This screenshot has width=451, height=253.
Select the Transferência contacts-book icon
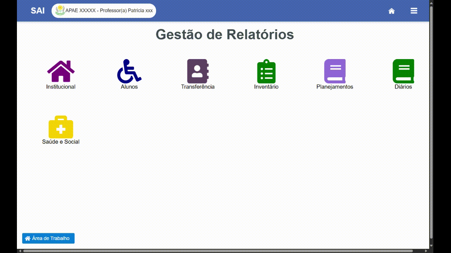click(198, 71)
